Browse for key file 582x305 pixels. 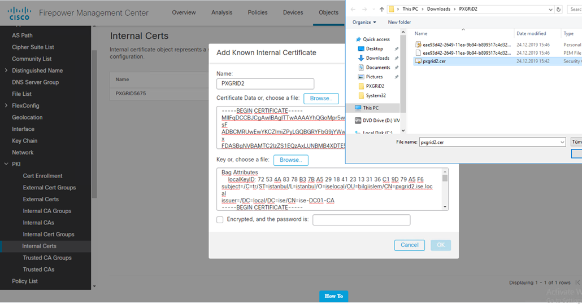coord(291,160)
